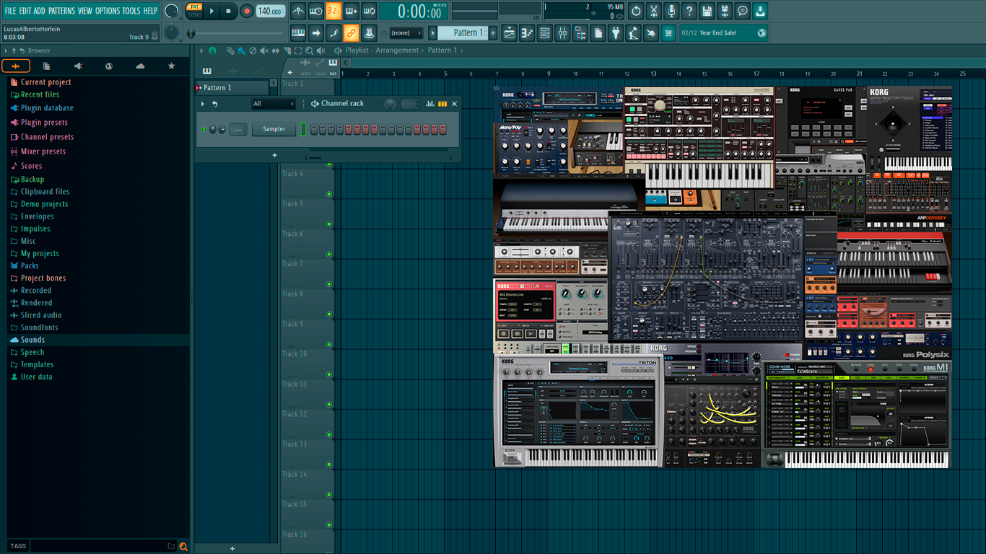Screen dimensions: 986x554
Task: Open the Piano roll view icon
Action: tap(527, 32)
